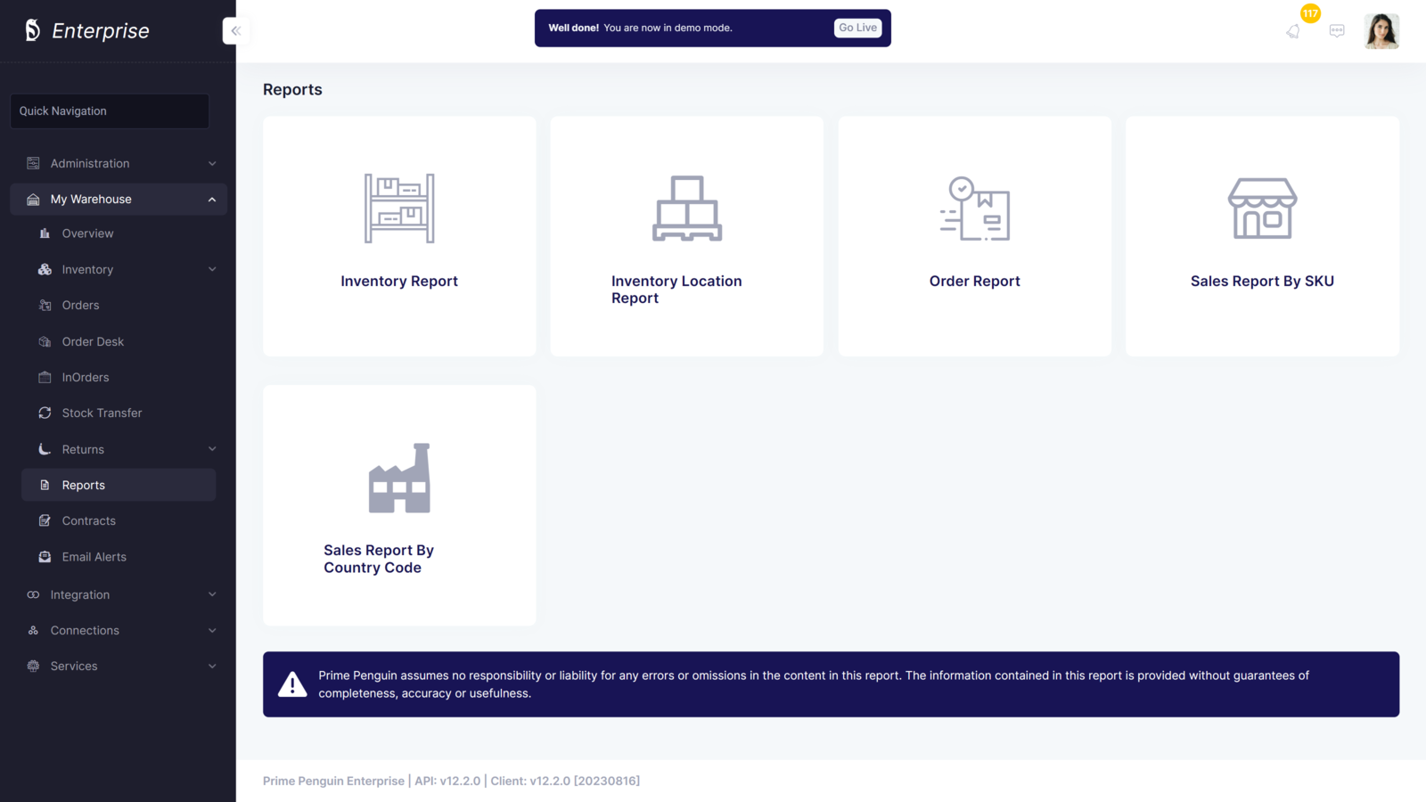The height and width of the screenshot is (802, 1426).
Task: Click the My Warehouse sidebar icon
Action: click(33, 200)
